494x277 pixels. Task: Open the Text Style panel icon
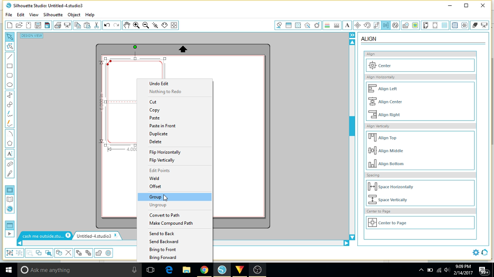coord(347,25)
